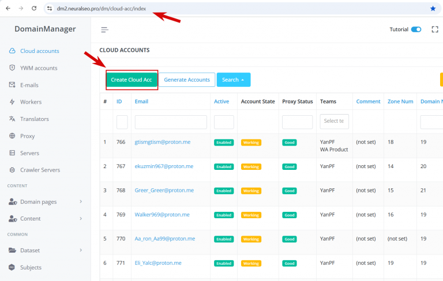Screen dimensions: 443x281
Task: Sort table by Active column header
Action: point(221,101)
